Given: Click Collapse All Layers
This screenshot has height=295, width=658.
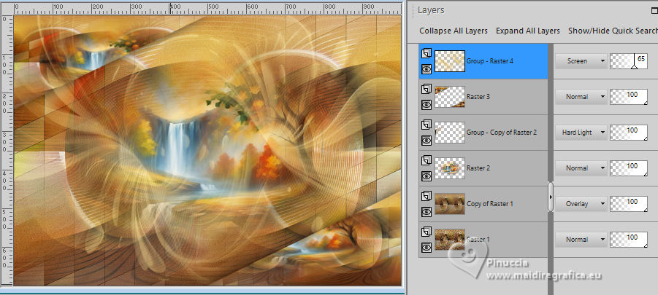Looking at the screenshot, I should click(x=454, y=31).
